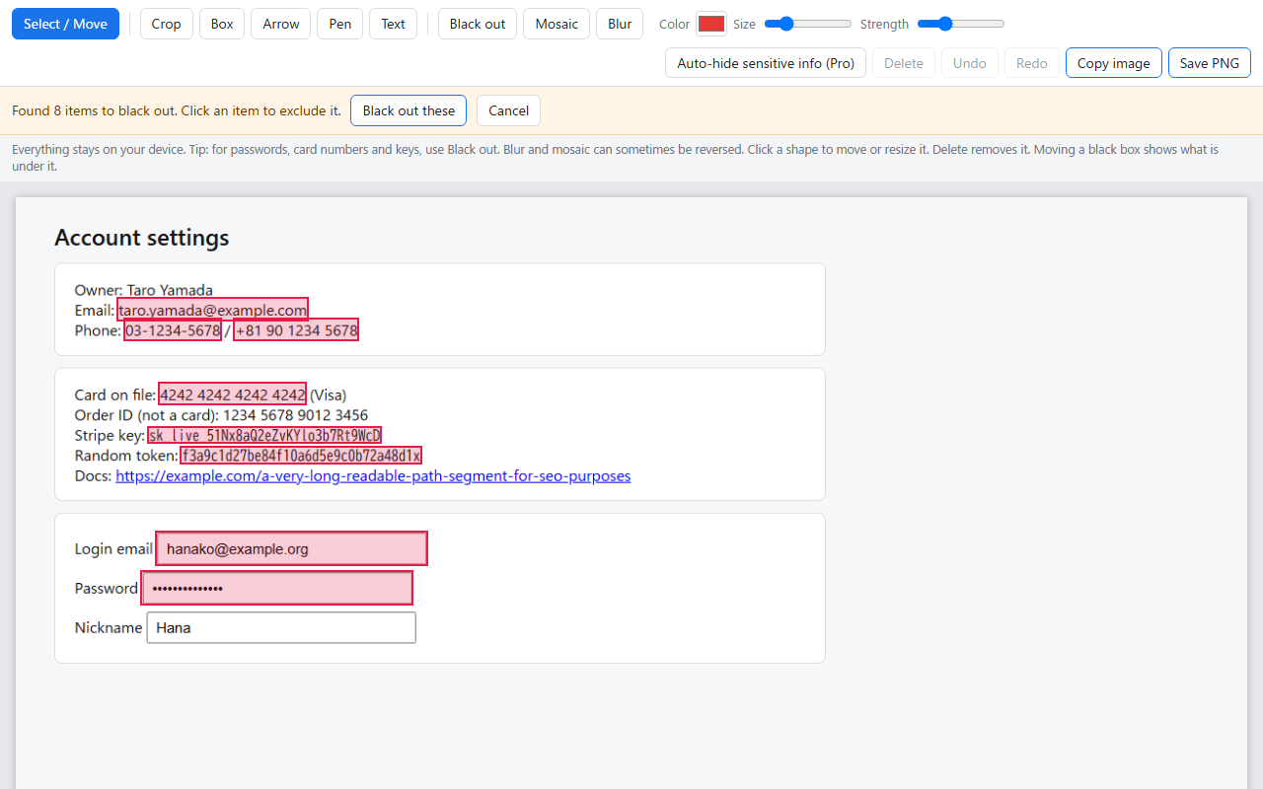1263x789 pixels.
Task: Open the example.com Docs link
Action: pos(373,475)
